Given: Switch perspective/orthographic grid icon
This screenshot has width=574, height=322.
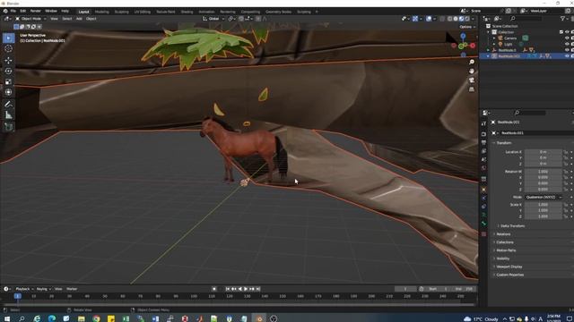Looking at the screenshot, I should [x=472, y=89].
